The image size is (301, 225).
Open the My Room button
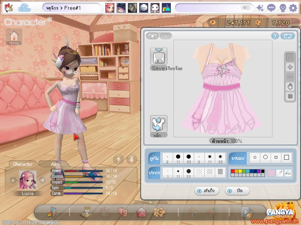pos(24,8)
